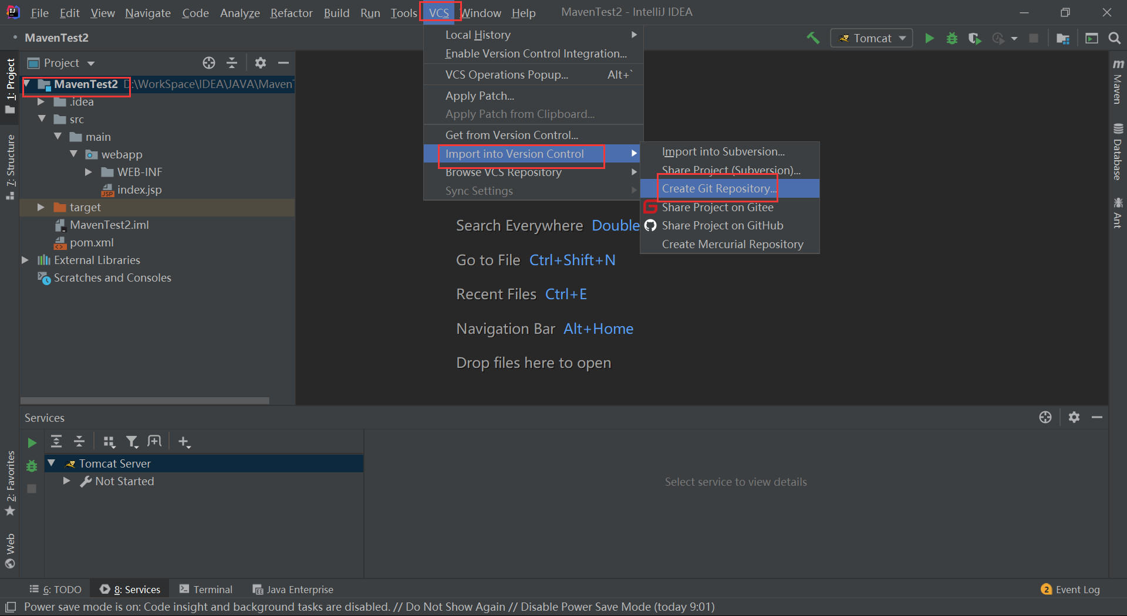Expand the target folder
Image resolution: width=1127 pixels, height=616 pixels.
coord(41,207)
